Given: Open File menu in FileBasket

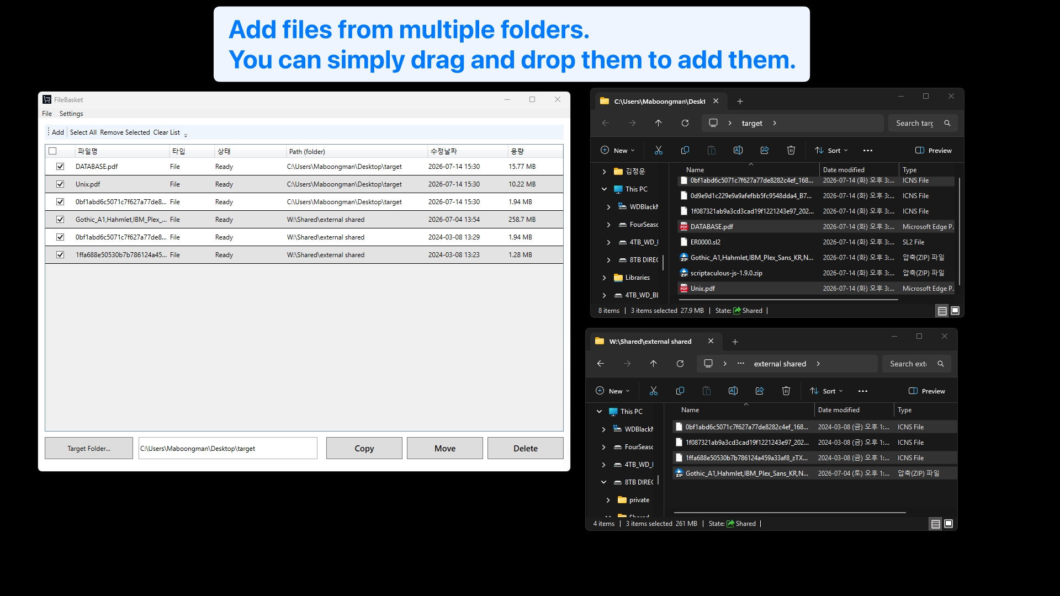Looking at the screenshot, I should pos(47,114).
